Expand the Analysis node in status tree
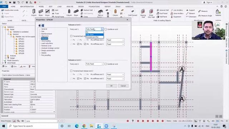Viewport: 229px width, 129px height. pyautogui.click(x=6, y=56)
